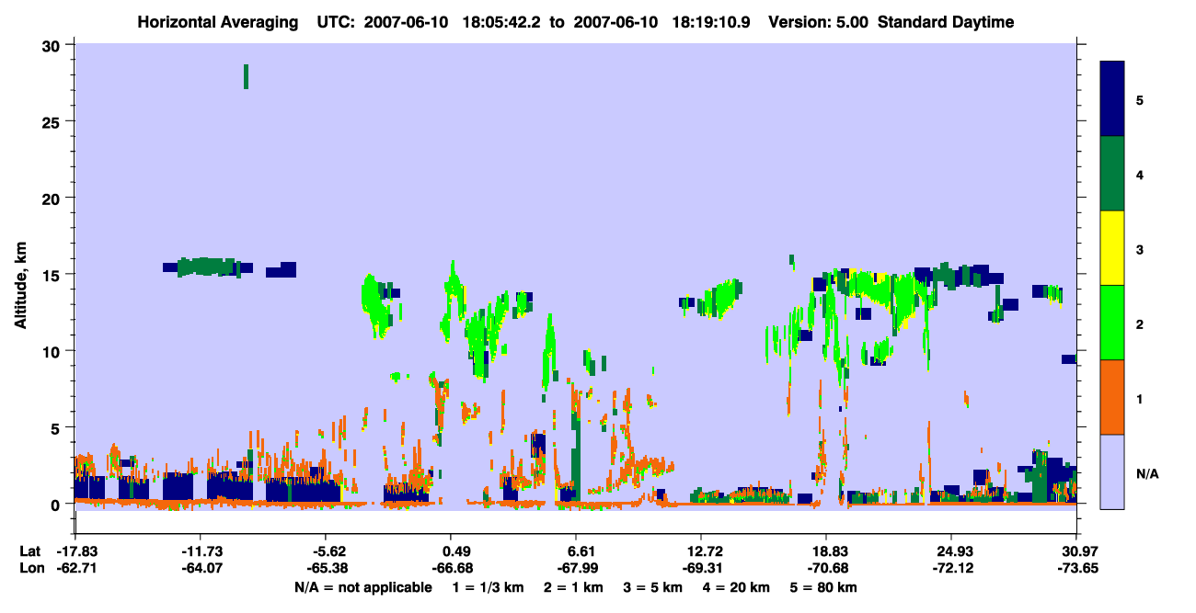Click legend text '1 = 1/3 km'
This screenshot has width=1196, height=613.
tap(488, 586)
